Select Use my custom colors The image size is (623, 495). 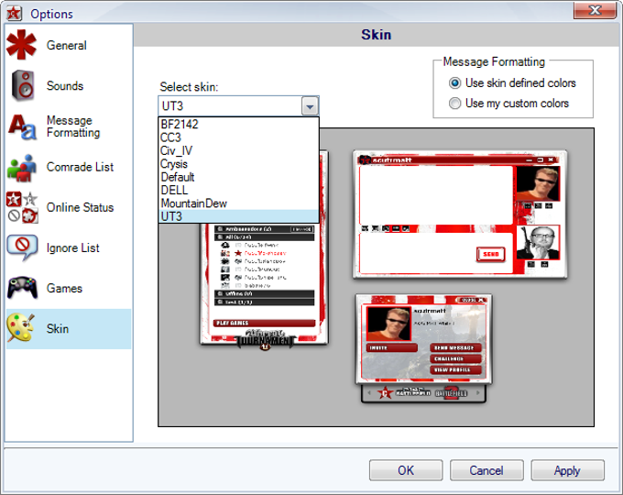click(x=509, y=104)
